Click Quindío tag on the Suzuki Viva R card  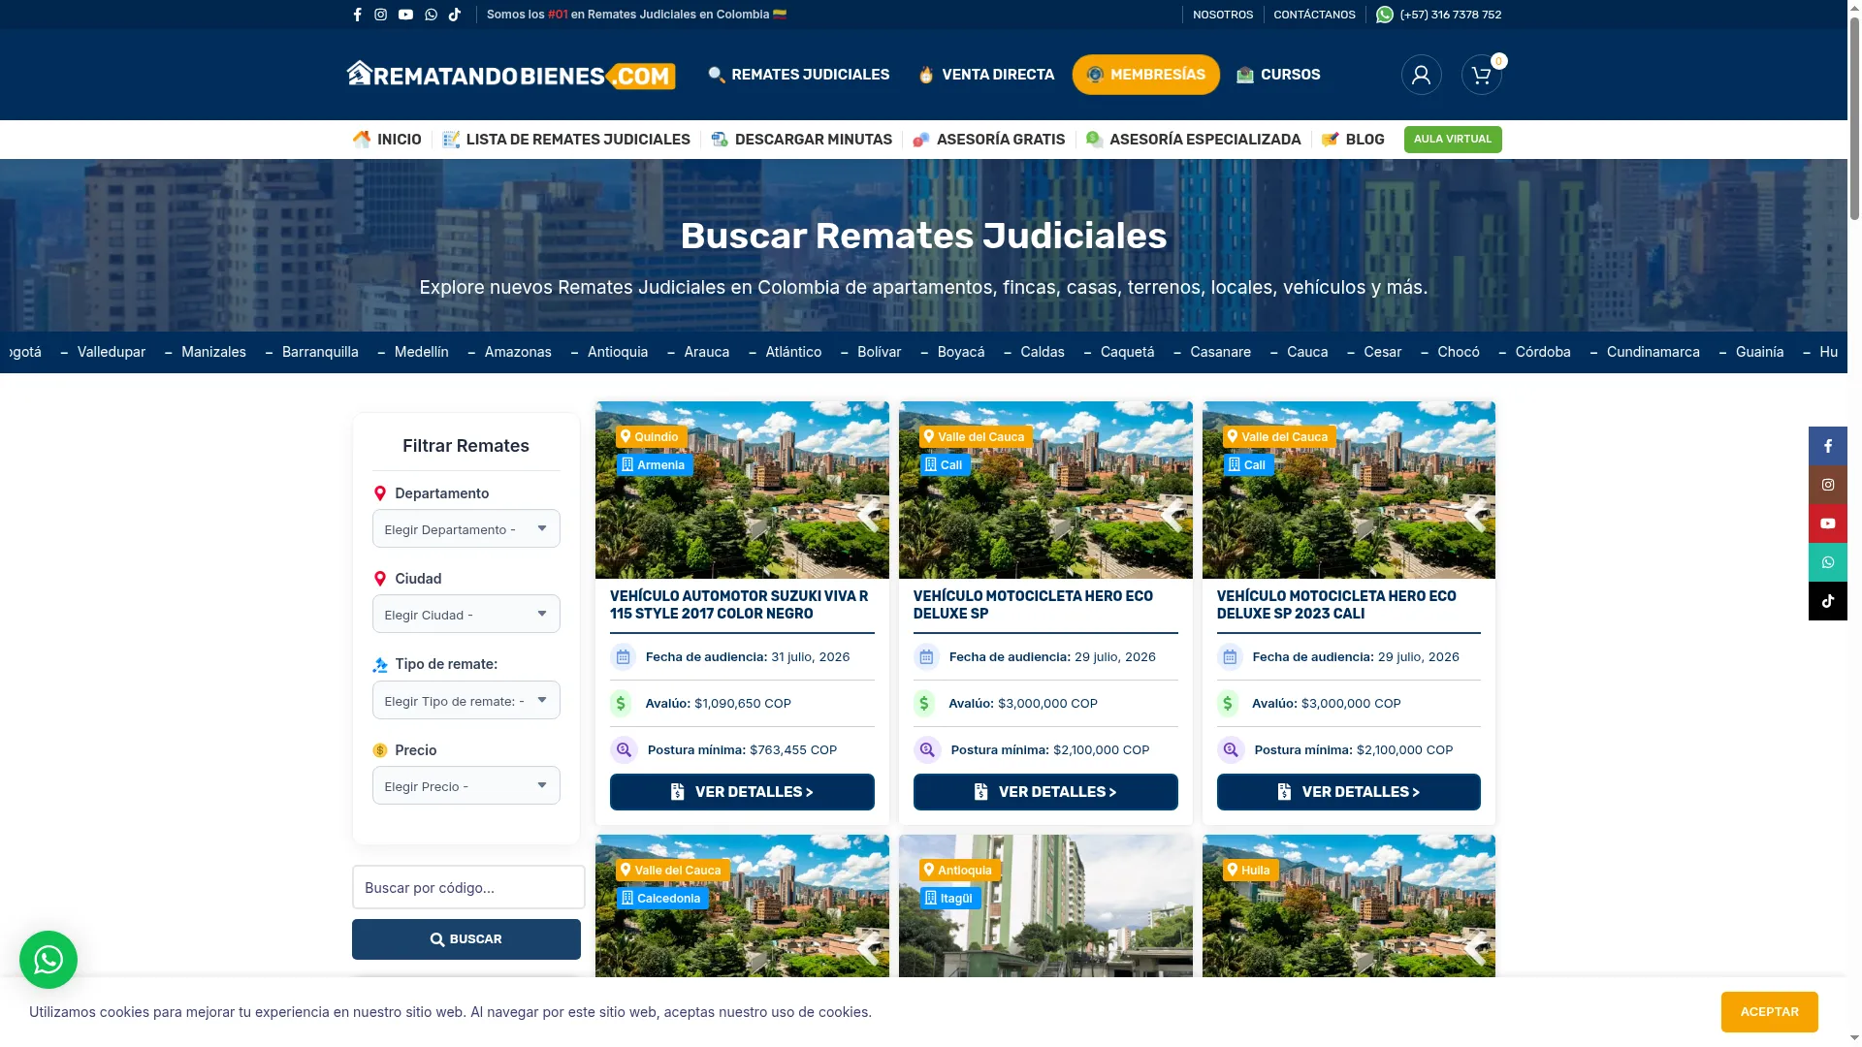coord(650,437)
